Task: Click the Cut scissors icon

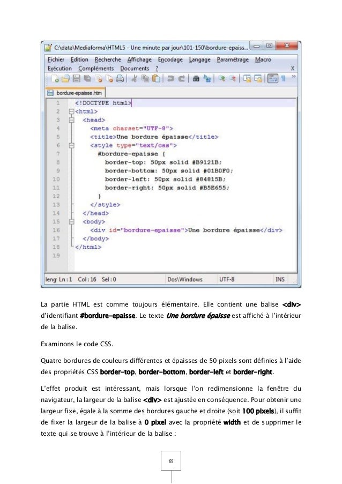Action: point(134,79)
